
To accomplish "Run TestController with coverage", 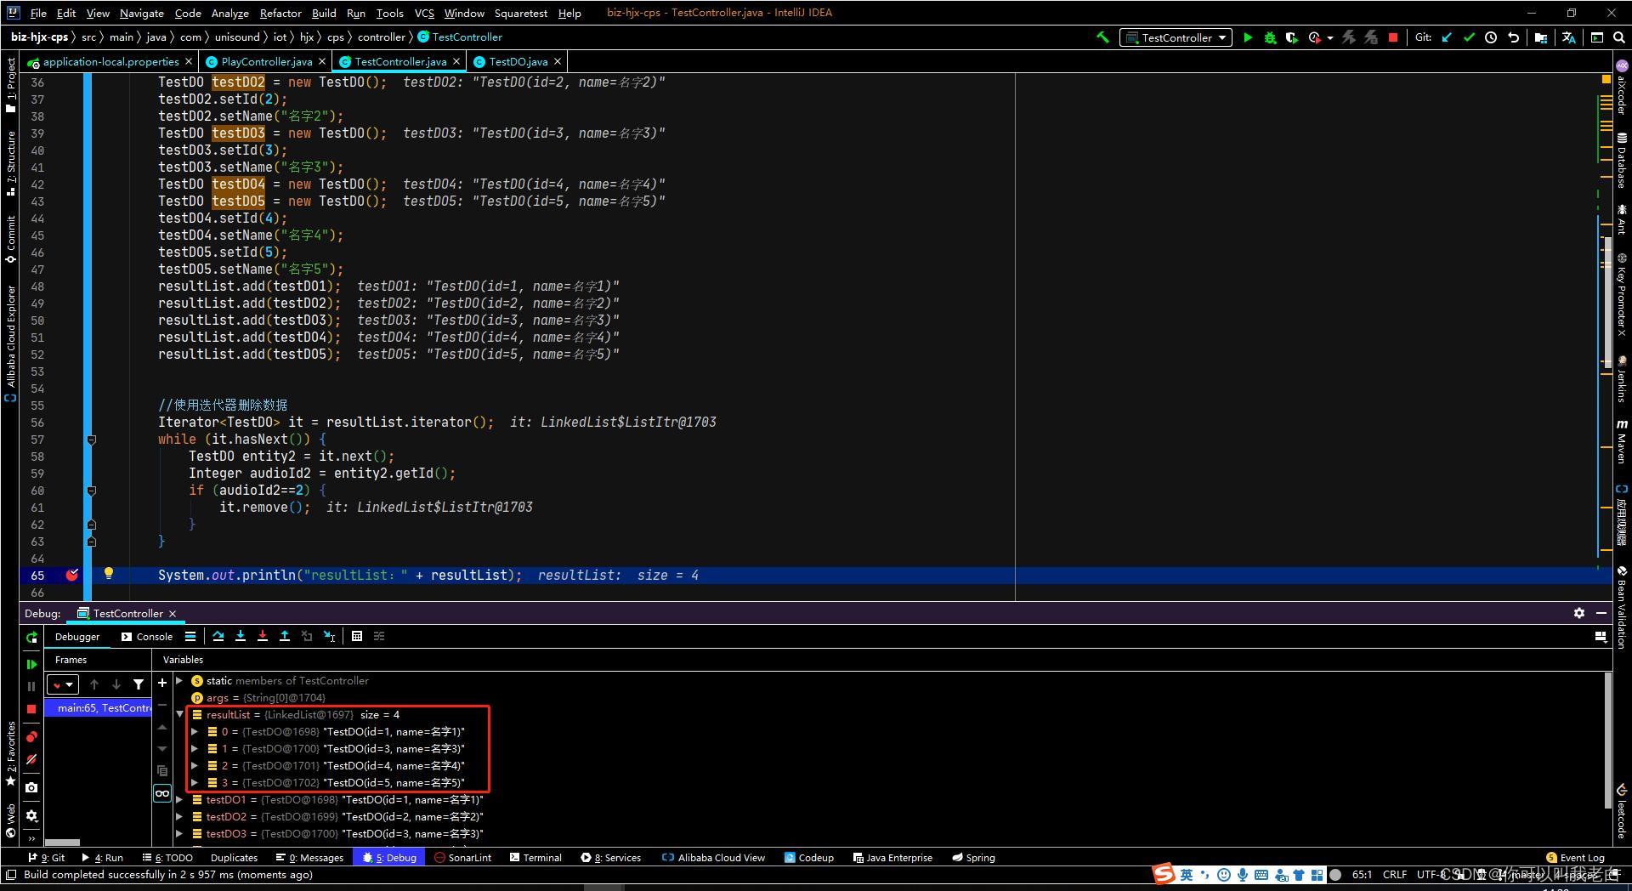I will coord(1292,37).
